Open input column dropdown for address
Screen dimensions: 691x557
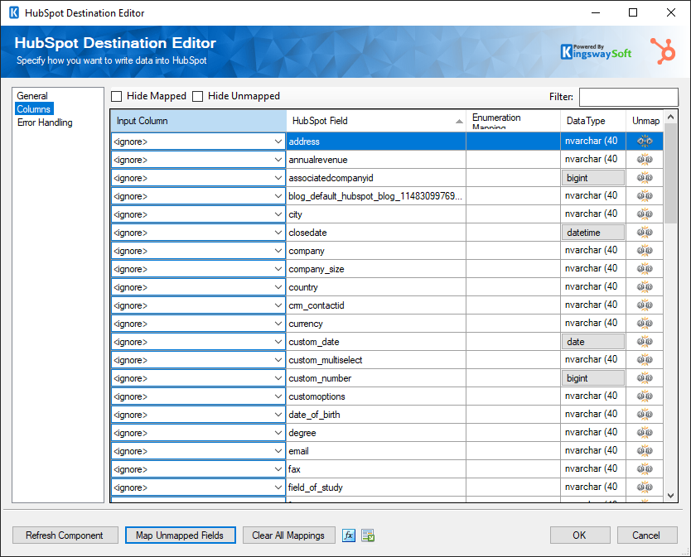pyautogui.click(x=278, y=142)
